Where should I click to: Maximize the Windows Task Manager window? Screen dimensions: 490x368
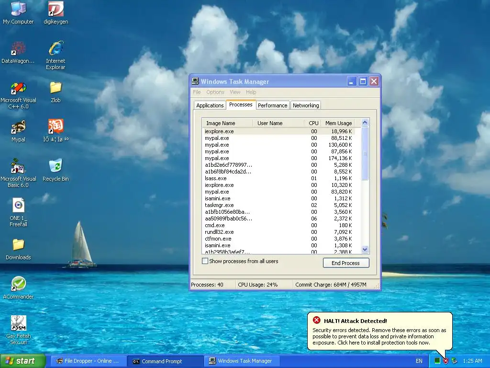[363, 81]
